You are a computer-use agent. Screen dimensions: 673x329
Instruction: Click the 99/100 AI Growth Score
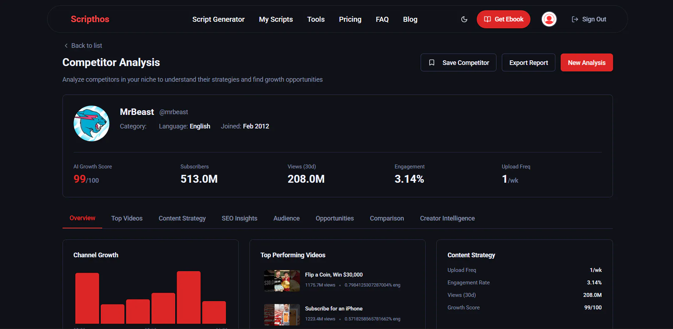click(86, 179)
